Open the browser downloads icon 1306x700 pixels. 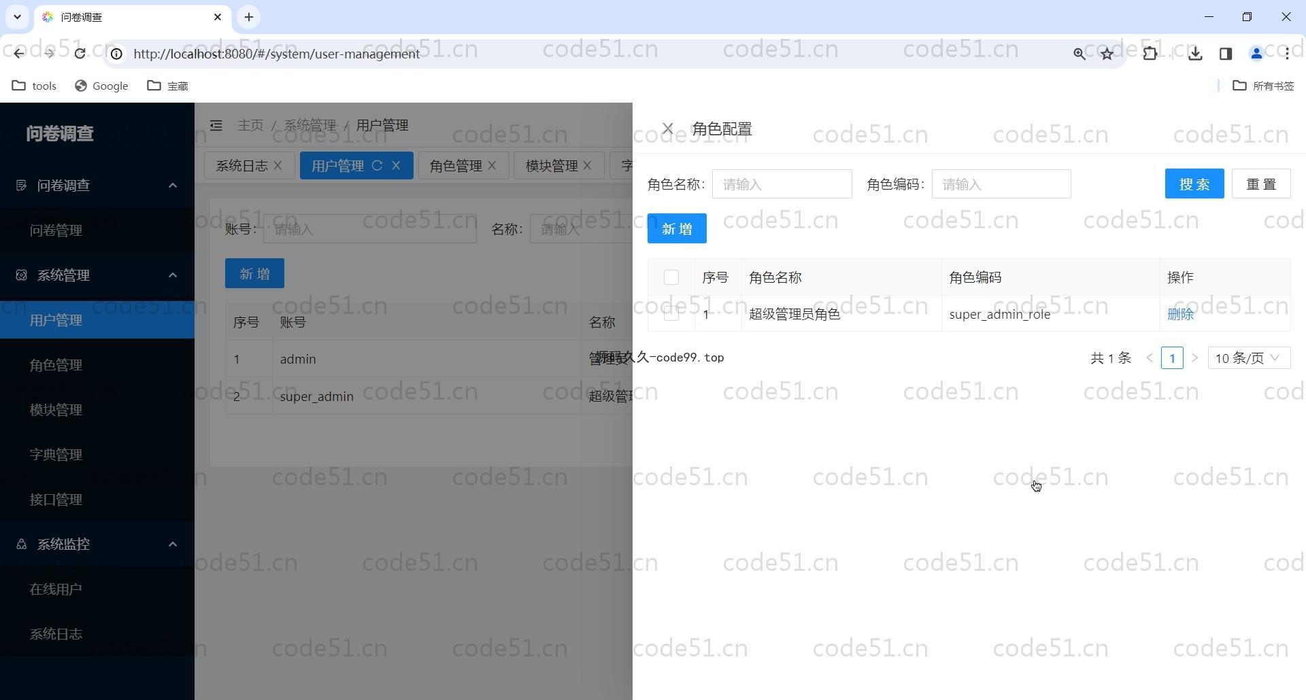point(1194,54)
